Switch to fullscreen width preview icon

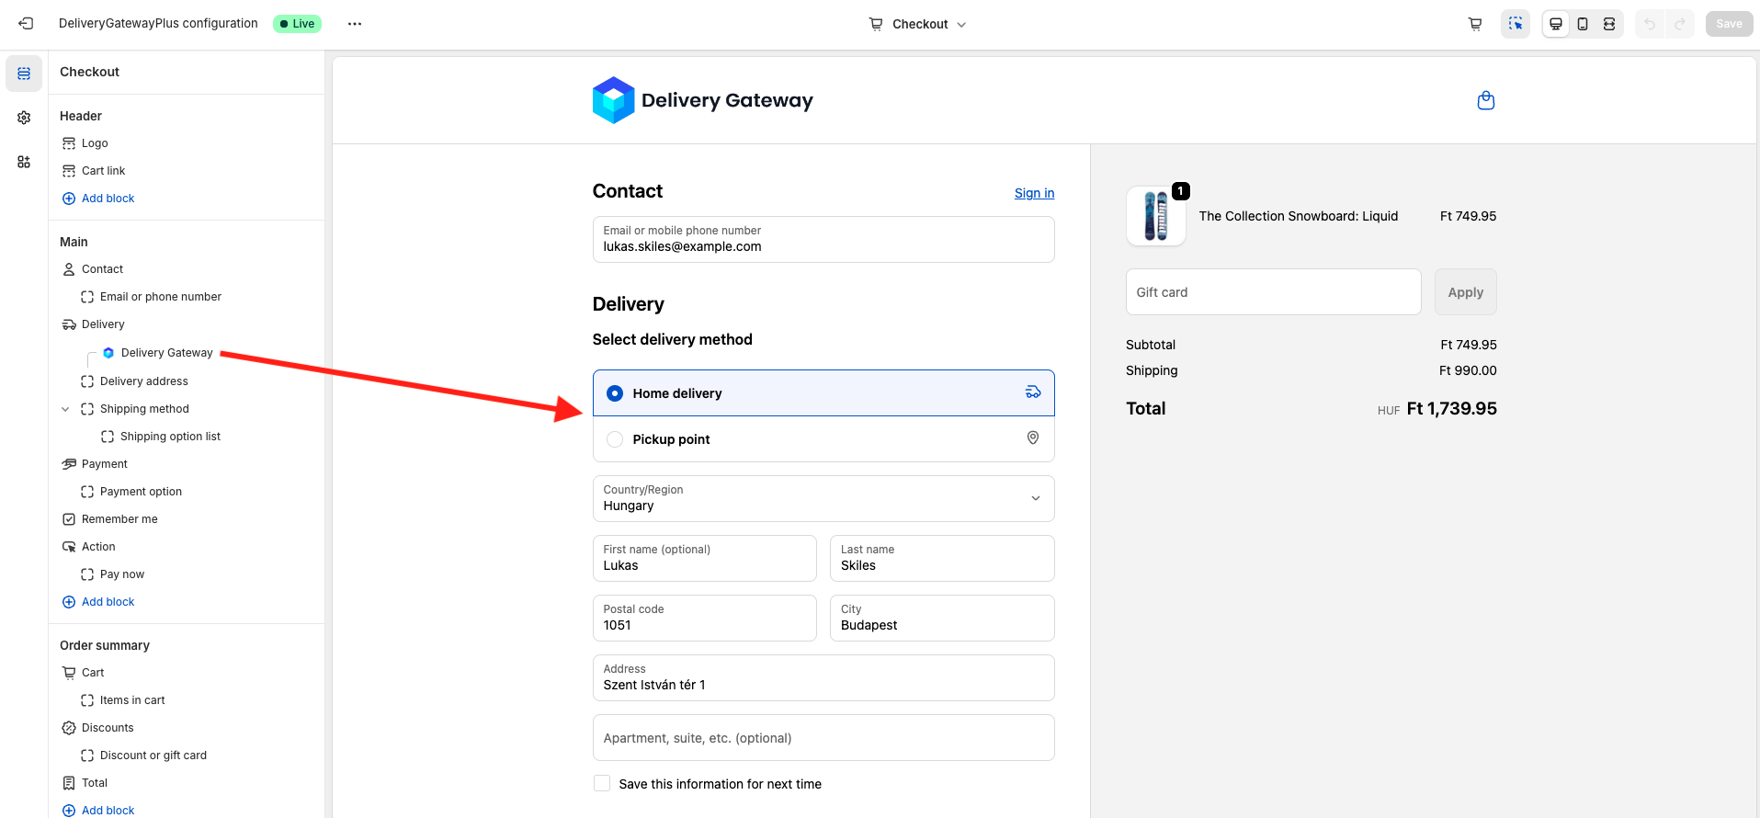[1609, 24]
